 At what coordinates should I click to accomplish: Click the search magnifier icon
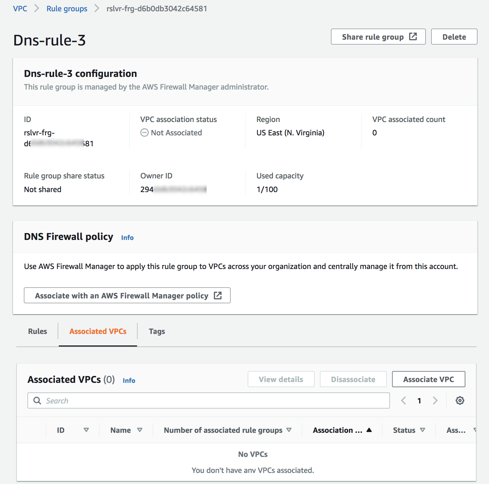(x=37, y=401)
